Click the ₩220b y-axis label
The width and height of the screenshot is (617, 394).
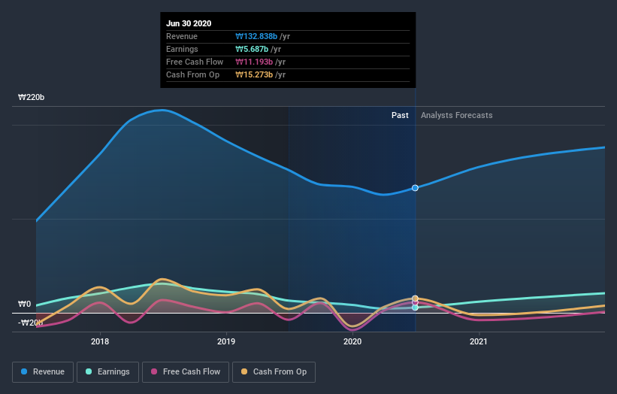[x=31, y=97]
